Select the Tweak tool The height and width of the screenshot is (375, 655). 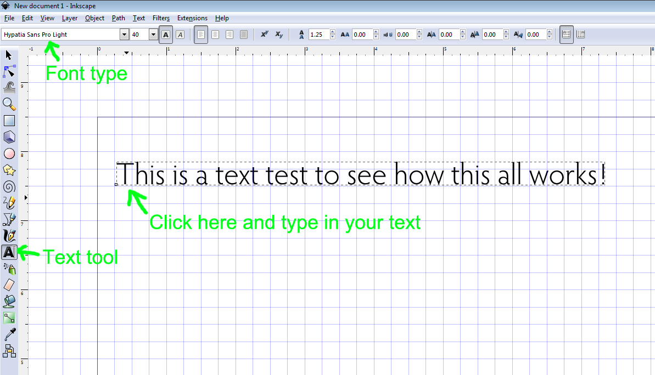(9, 87)
